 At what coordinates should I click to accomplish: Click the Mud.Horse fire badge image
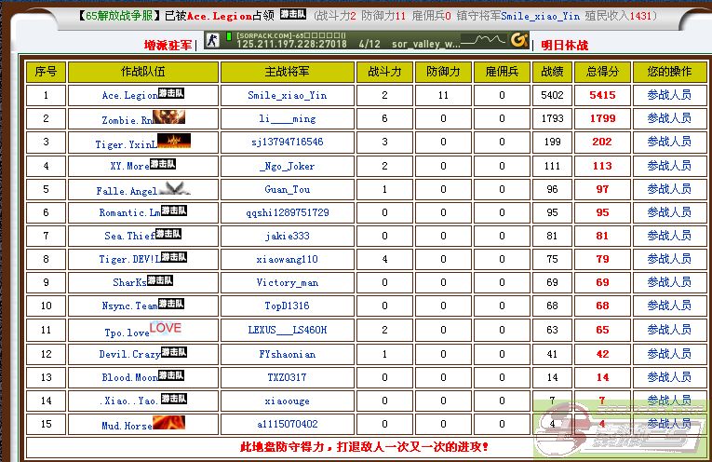click(168, 422)
